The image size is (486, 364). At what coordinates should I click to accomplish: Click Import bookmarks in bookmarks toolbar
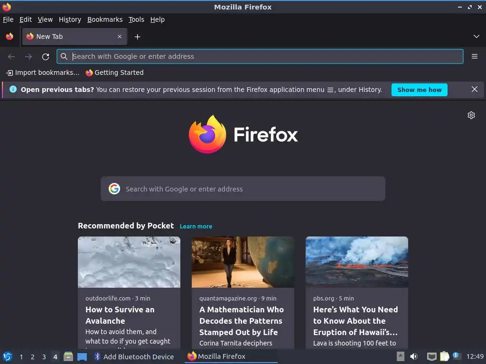pyautogui.click(x=43, y=73)
